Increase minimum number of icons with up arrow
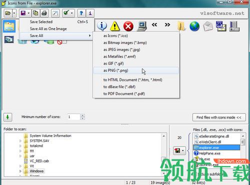The height and width of the screenshot is (185, 250). pos(82,115)
